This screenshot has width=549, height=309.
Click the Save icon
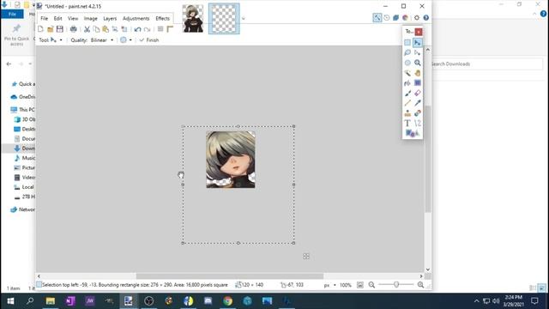(60, 29)
